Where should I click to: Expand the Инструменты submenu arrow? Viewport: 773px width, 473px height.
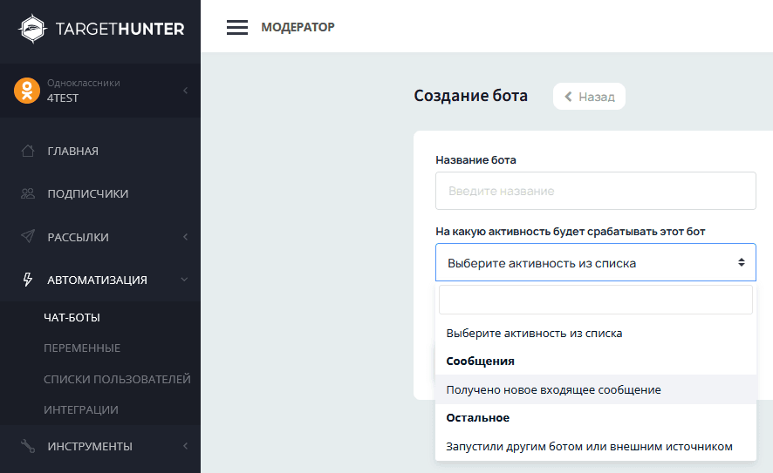[185, 446]
